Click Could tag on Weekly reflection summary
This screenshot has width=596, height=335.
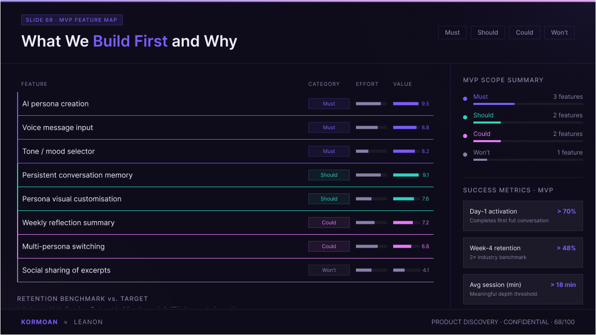(329, 223)
